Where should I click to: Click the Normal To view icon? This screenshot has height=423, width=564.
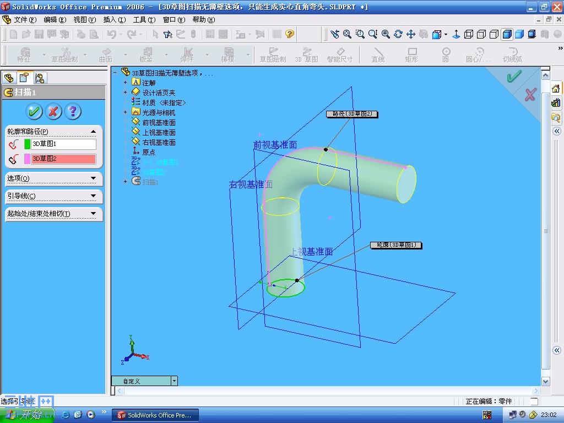(x=456, y=34)
